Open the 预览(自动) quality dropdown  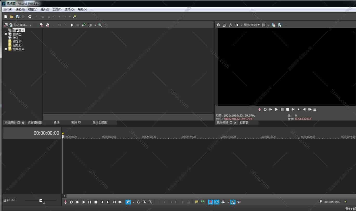click(x=252, y=25)
